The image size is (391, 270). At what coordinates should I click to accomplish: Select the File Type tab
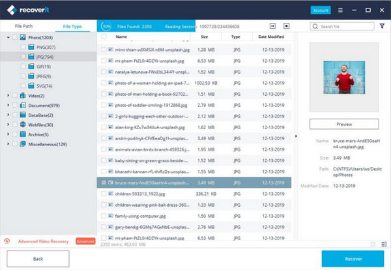click(x=72, y=26)
